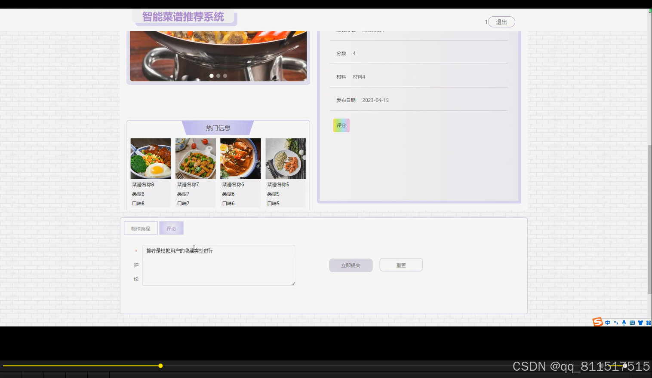
Task: Click the date 2023-04-15
Action: [375, 100]
